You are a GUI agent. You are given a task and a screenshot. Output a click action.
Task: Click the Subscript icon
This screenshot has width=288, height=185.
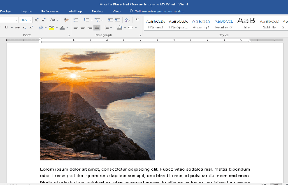click(25, 28)
